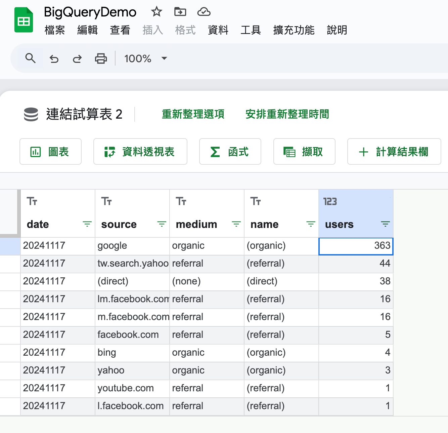Select the source cell 'google'
The width and height of the screenshot is (448, 433).
tap(132, 246)
